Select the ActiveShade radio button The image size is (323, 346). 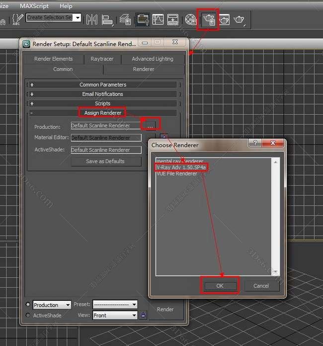pyautogui.click(x=27, y=315)
